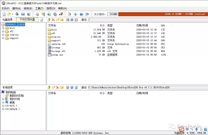Click the Exit door icon in toolbar
208x135 pixels.
click(87, 14)
